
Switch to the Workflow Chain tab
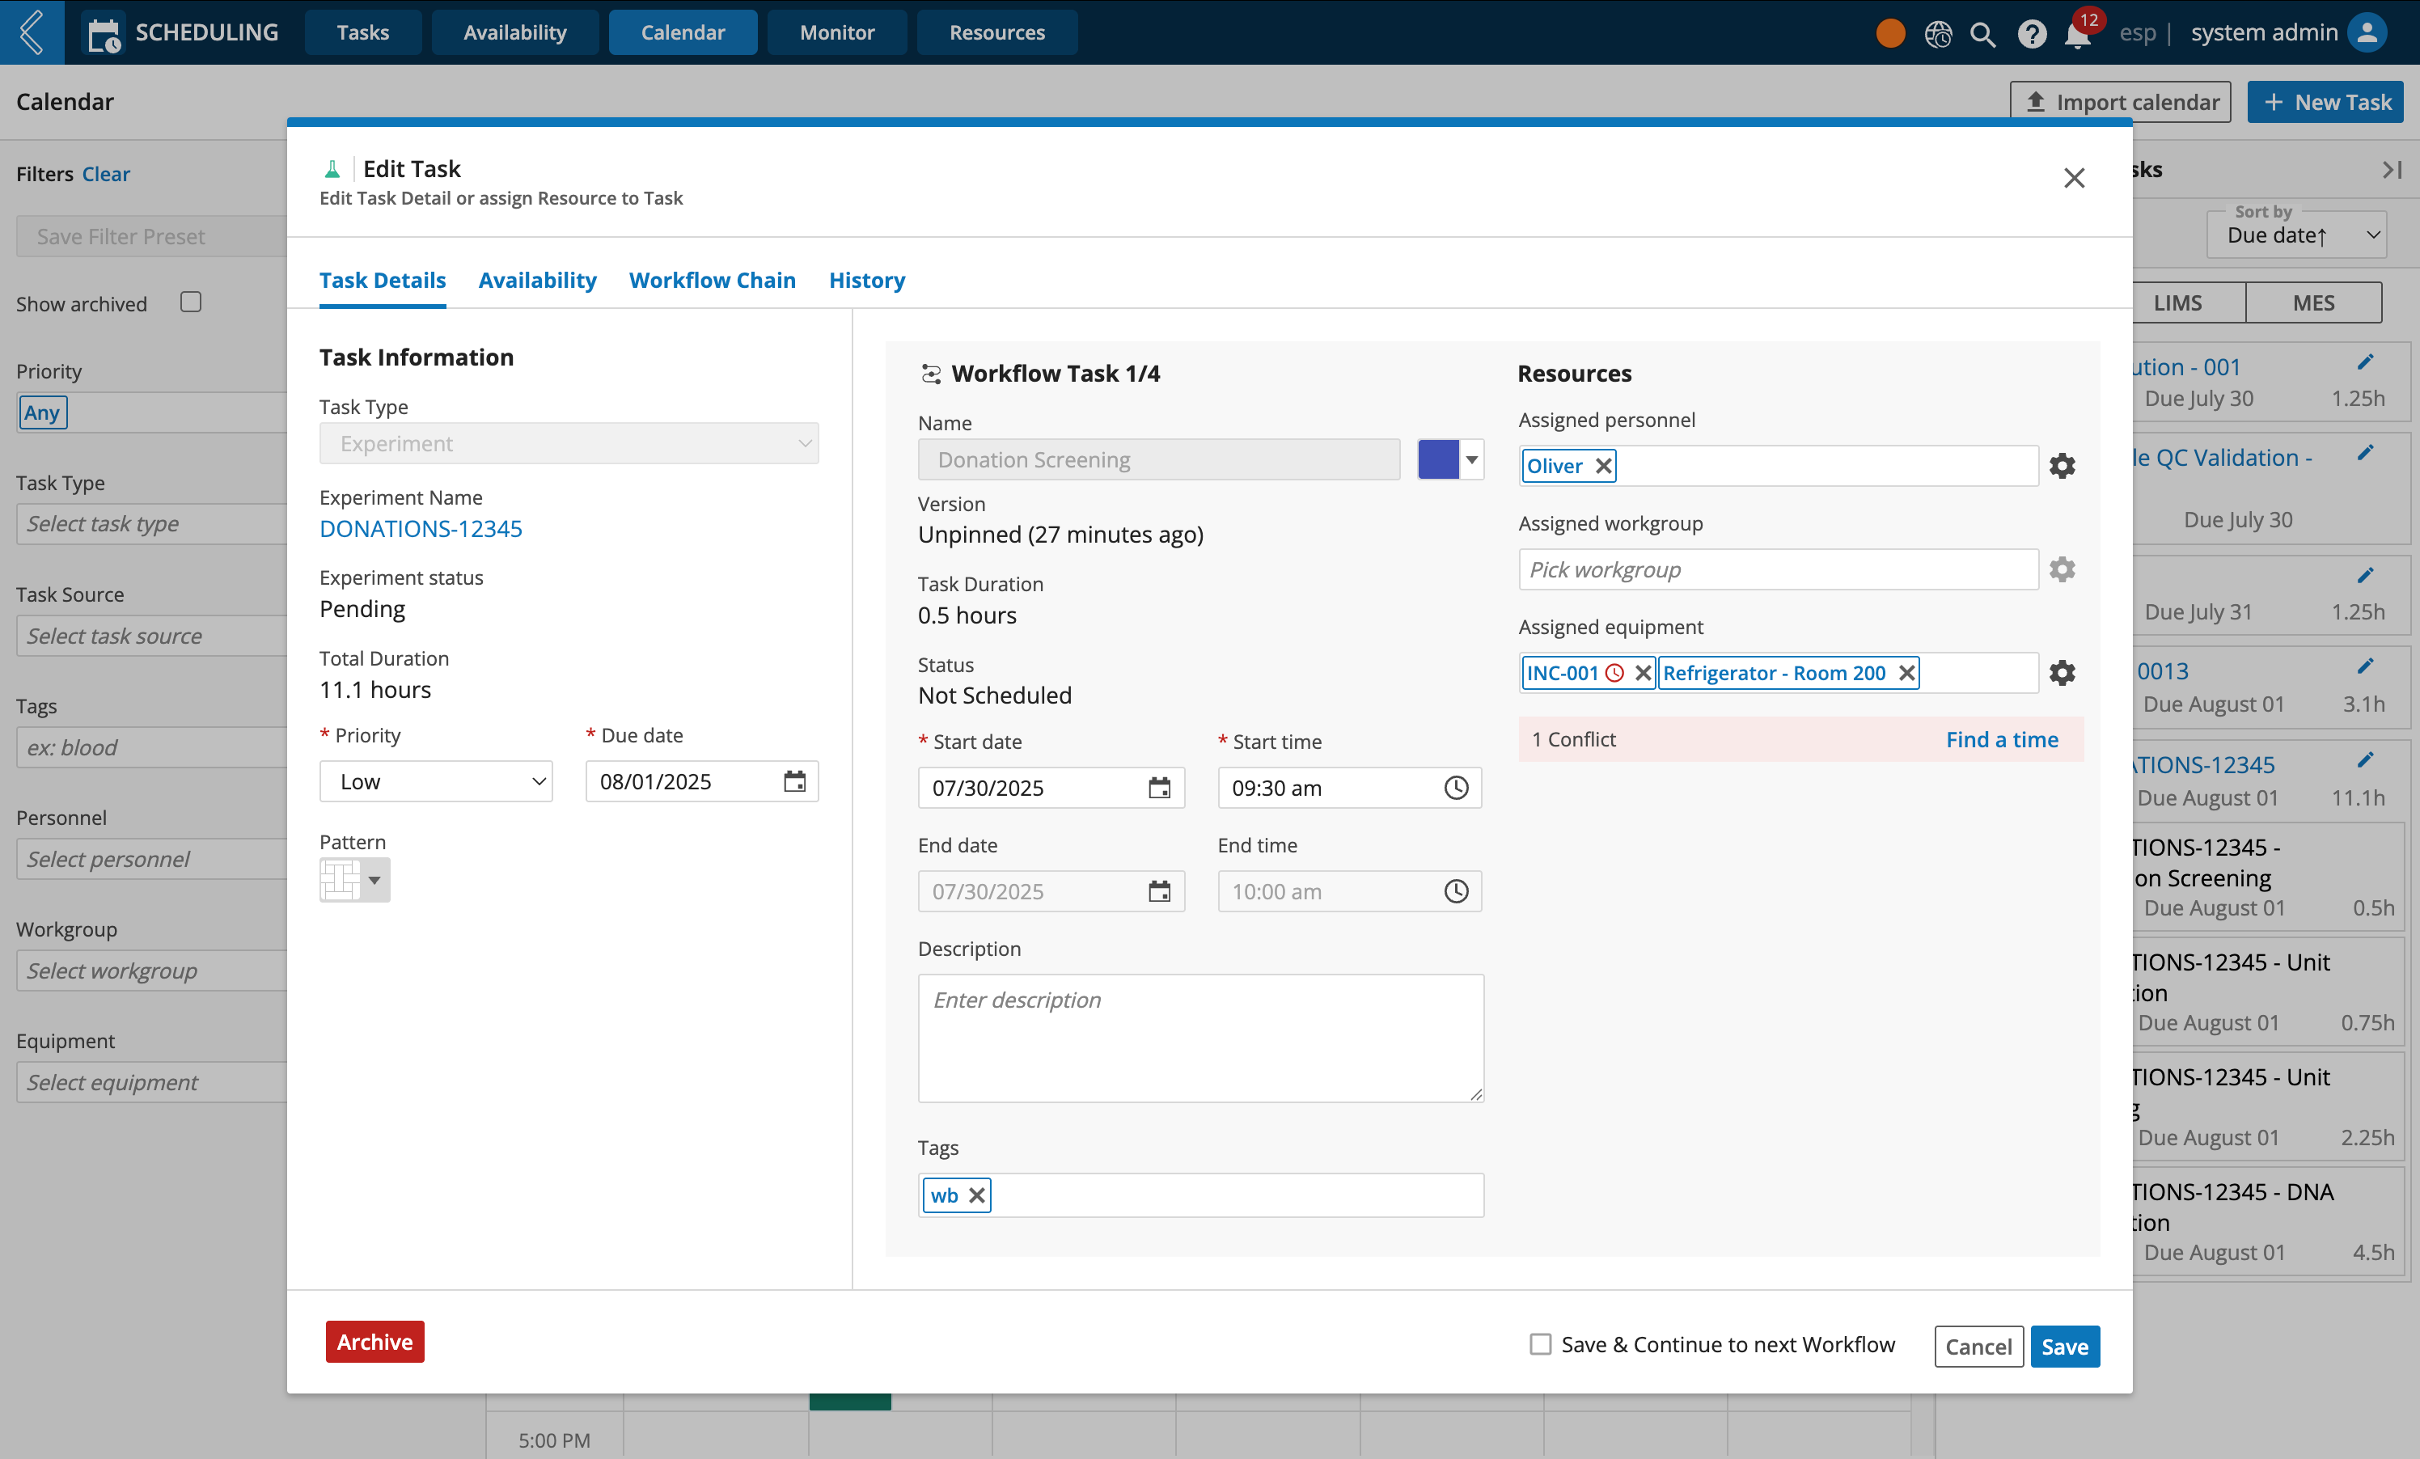[712, 281]
